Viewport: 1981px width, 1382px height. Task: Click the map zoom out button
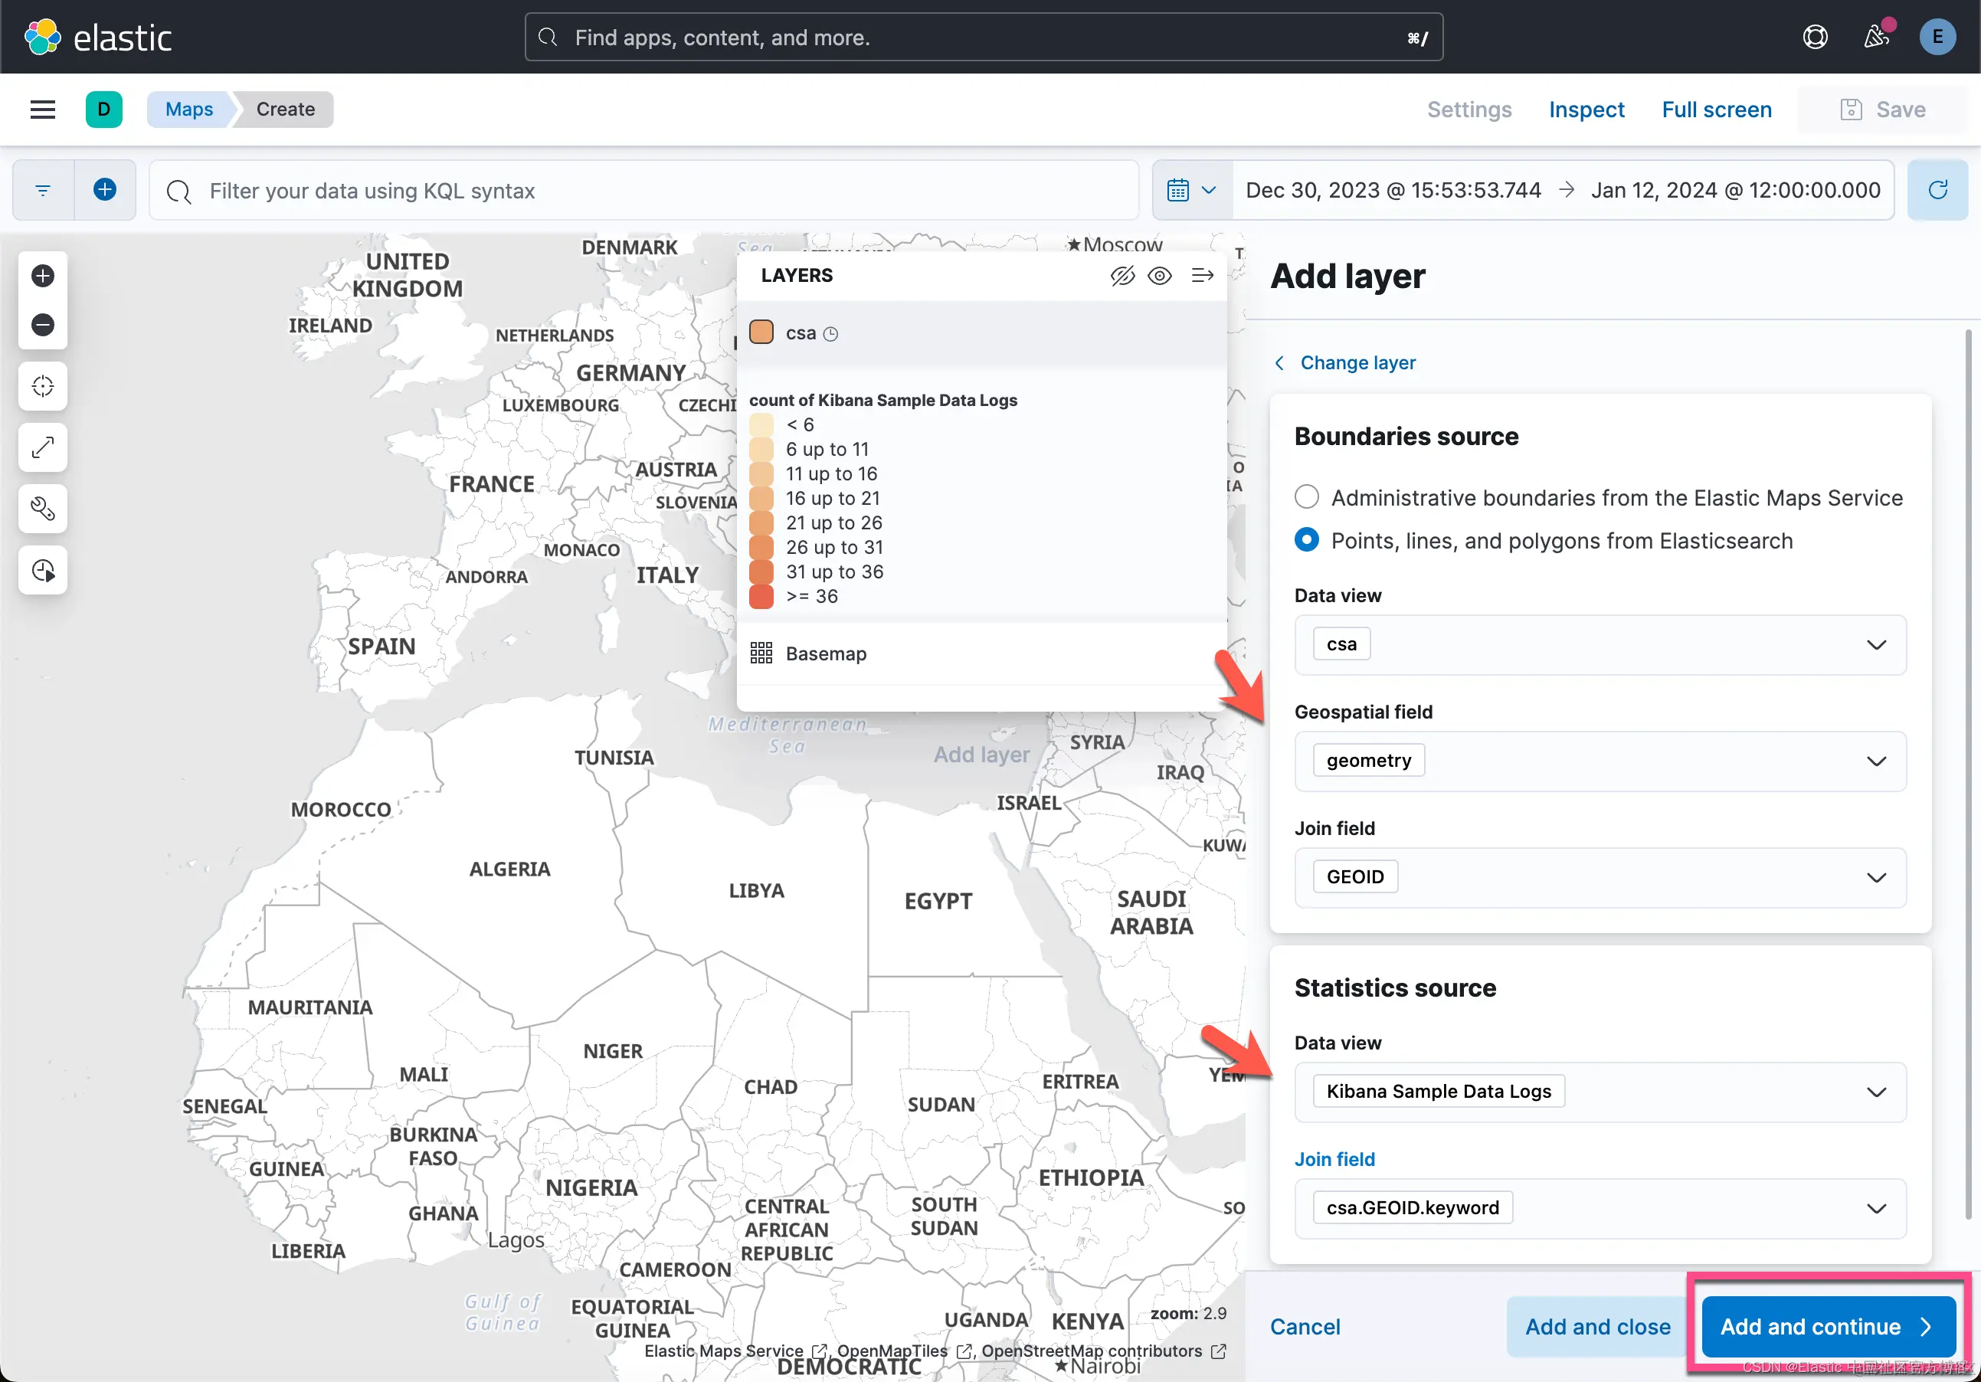tap(42, 326)
